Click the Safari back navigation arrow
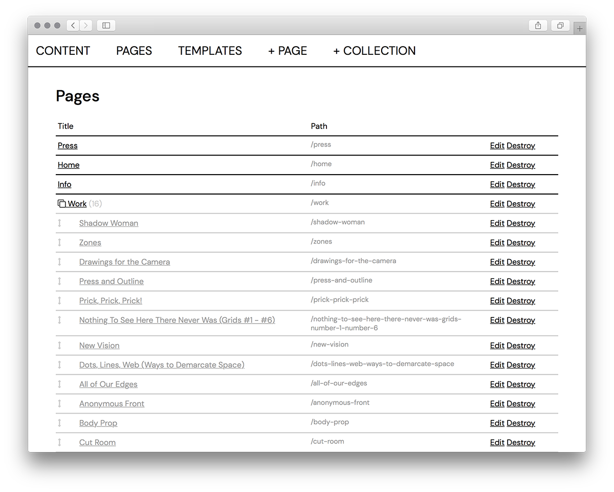 point(73,26)
